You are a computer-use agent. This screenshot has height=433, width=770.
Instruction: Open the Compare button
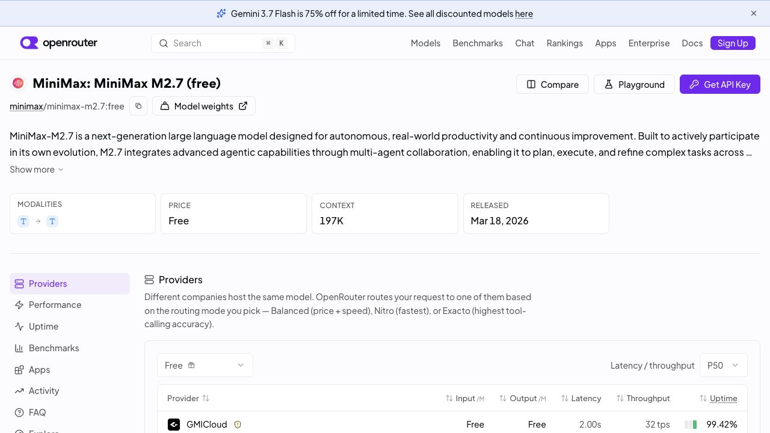coord(552,84)
